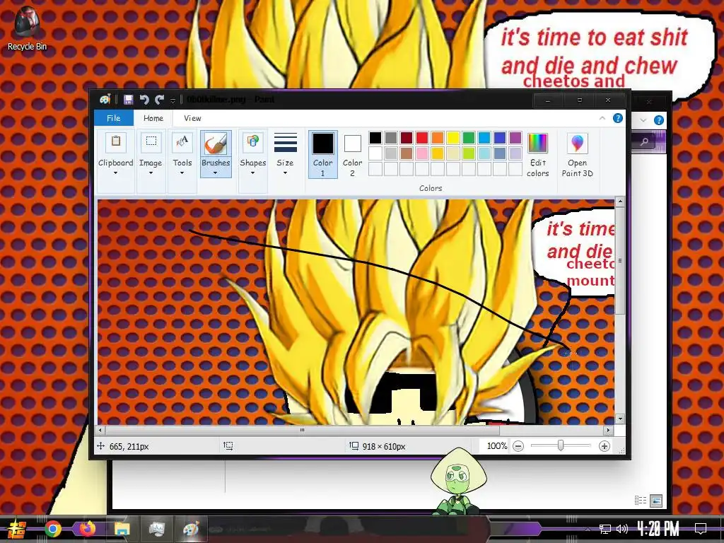Expand the Tools dropdown arrow
The height and width of the screenshot is (543, 724).
click(182, 173)
